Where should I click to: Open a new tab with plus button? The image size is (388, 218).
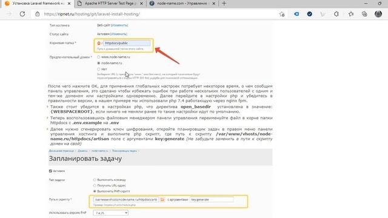tap(224, 4)
